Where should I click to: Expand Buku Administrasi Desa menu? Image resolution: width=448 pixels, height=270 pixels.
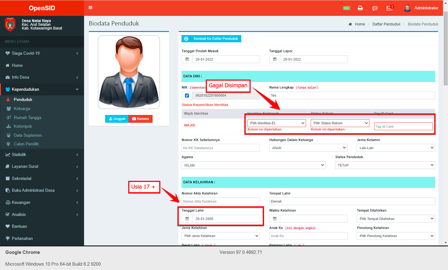tap(42, 190)
